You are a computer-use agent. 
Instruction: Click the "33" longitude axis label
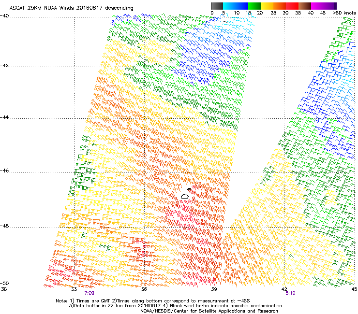(74, 289)
